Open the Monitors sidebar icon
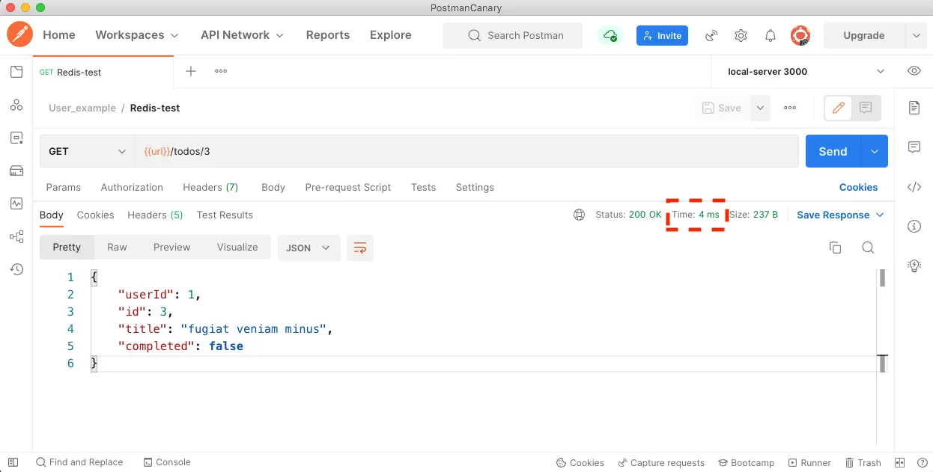Image resolution: width=933 pixels, height=472 pixels. coord(16,203)
